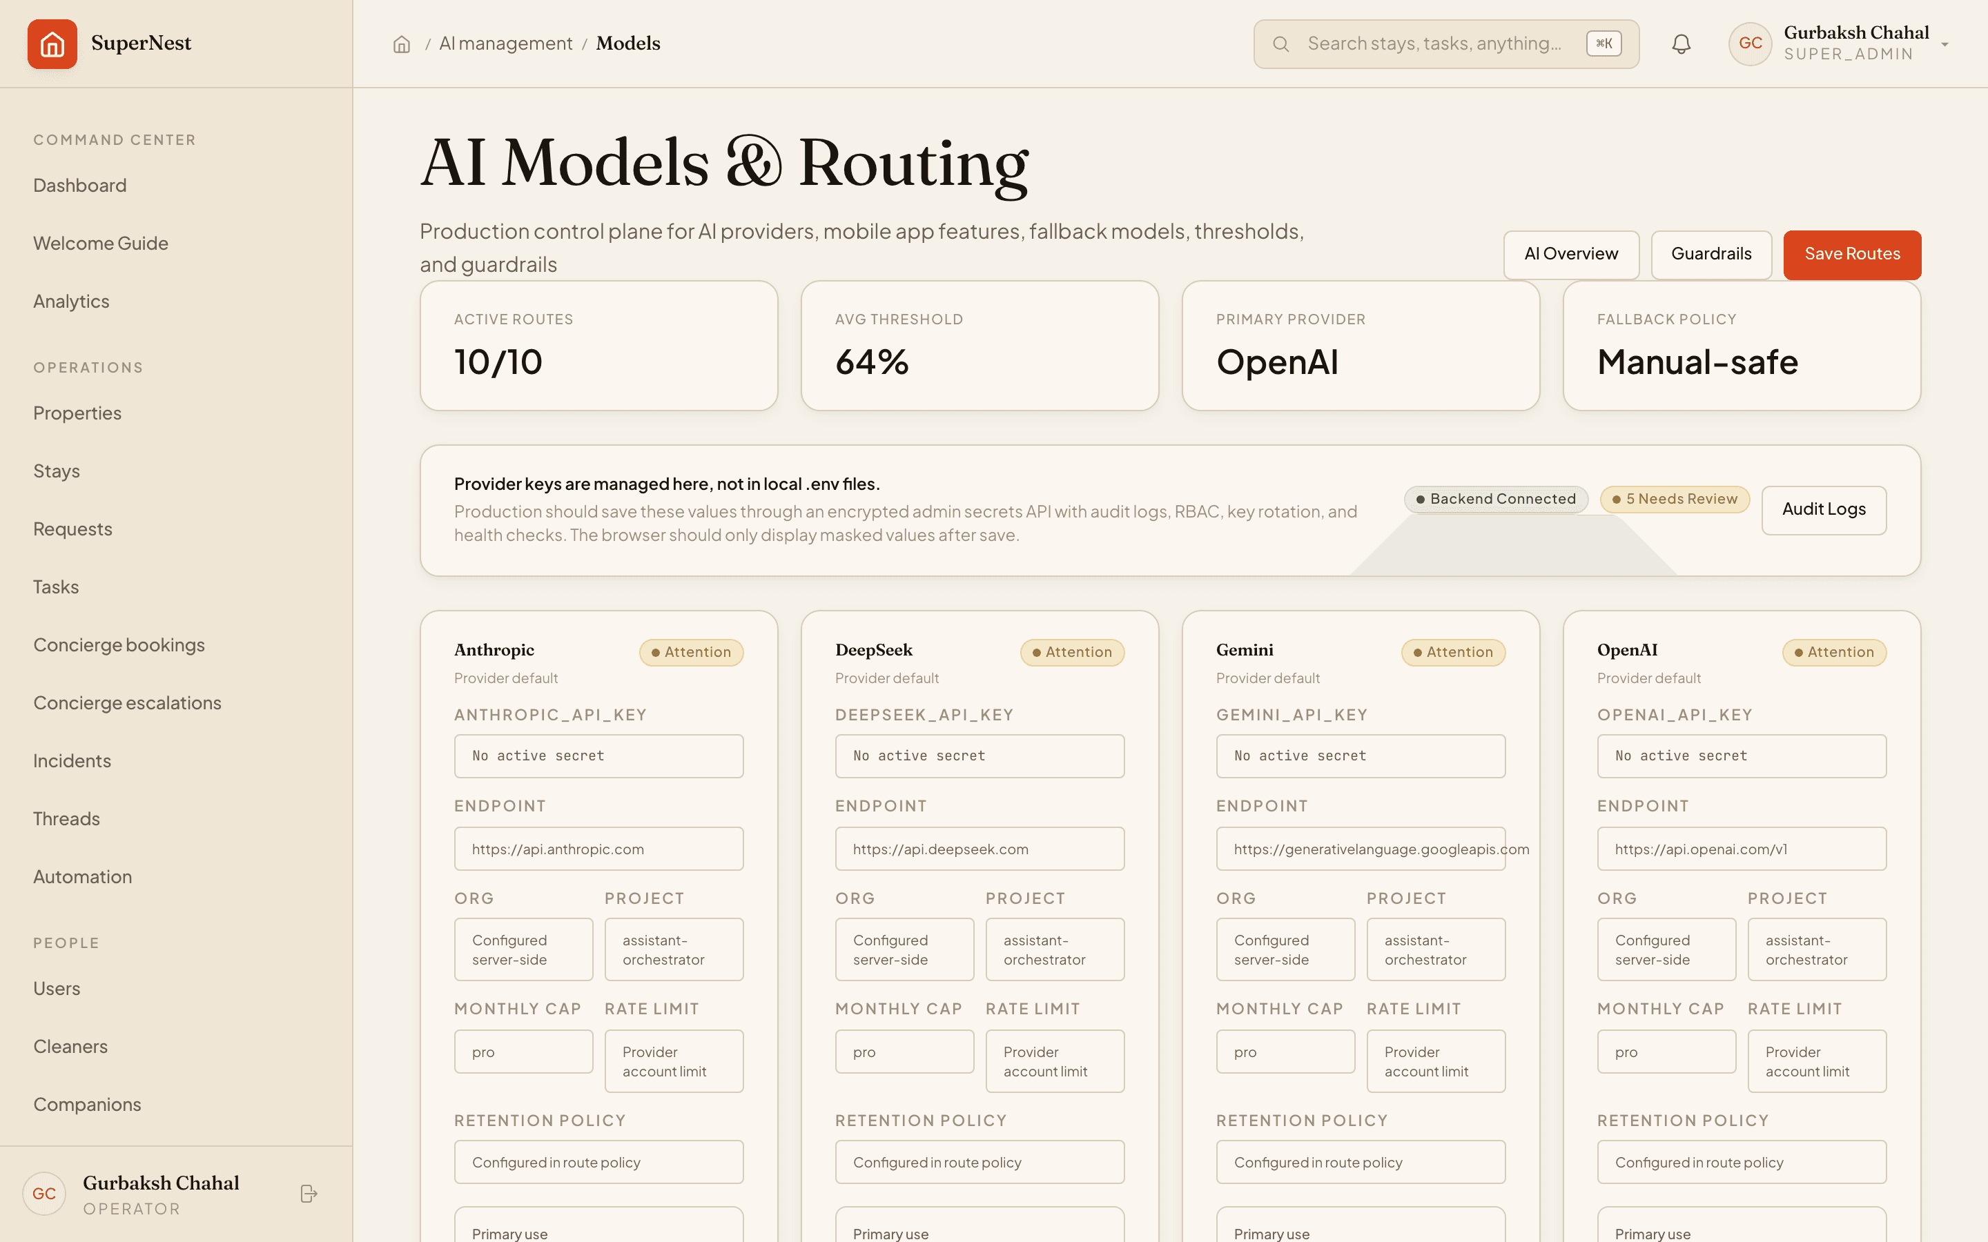Click Anthropic monthly cap pro field
This screenshot has height=1242, width=1988.
click(x=523, y=1052)
